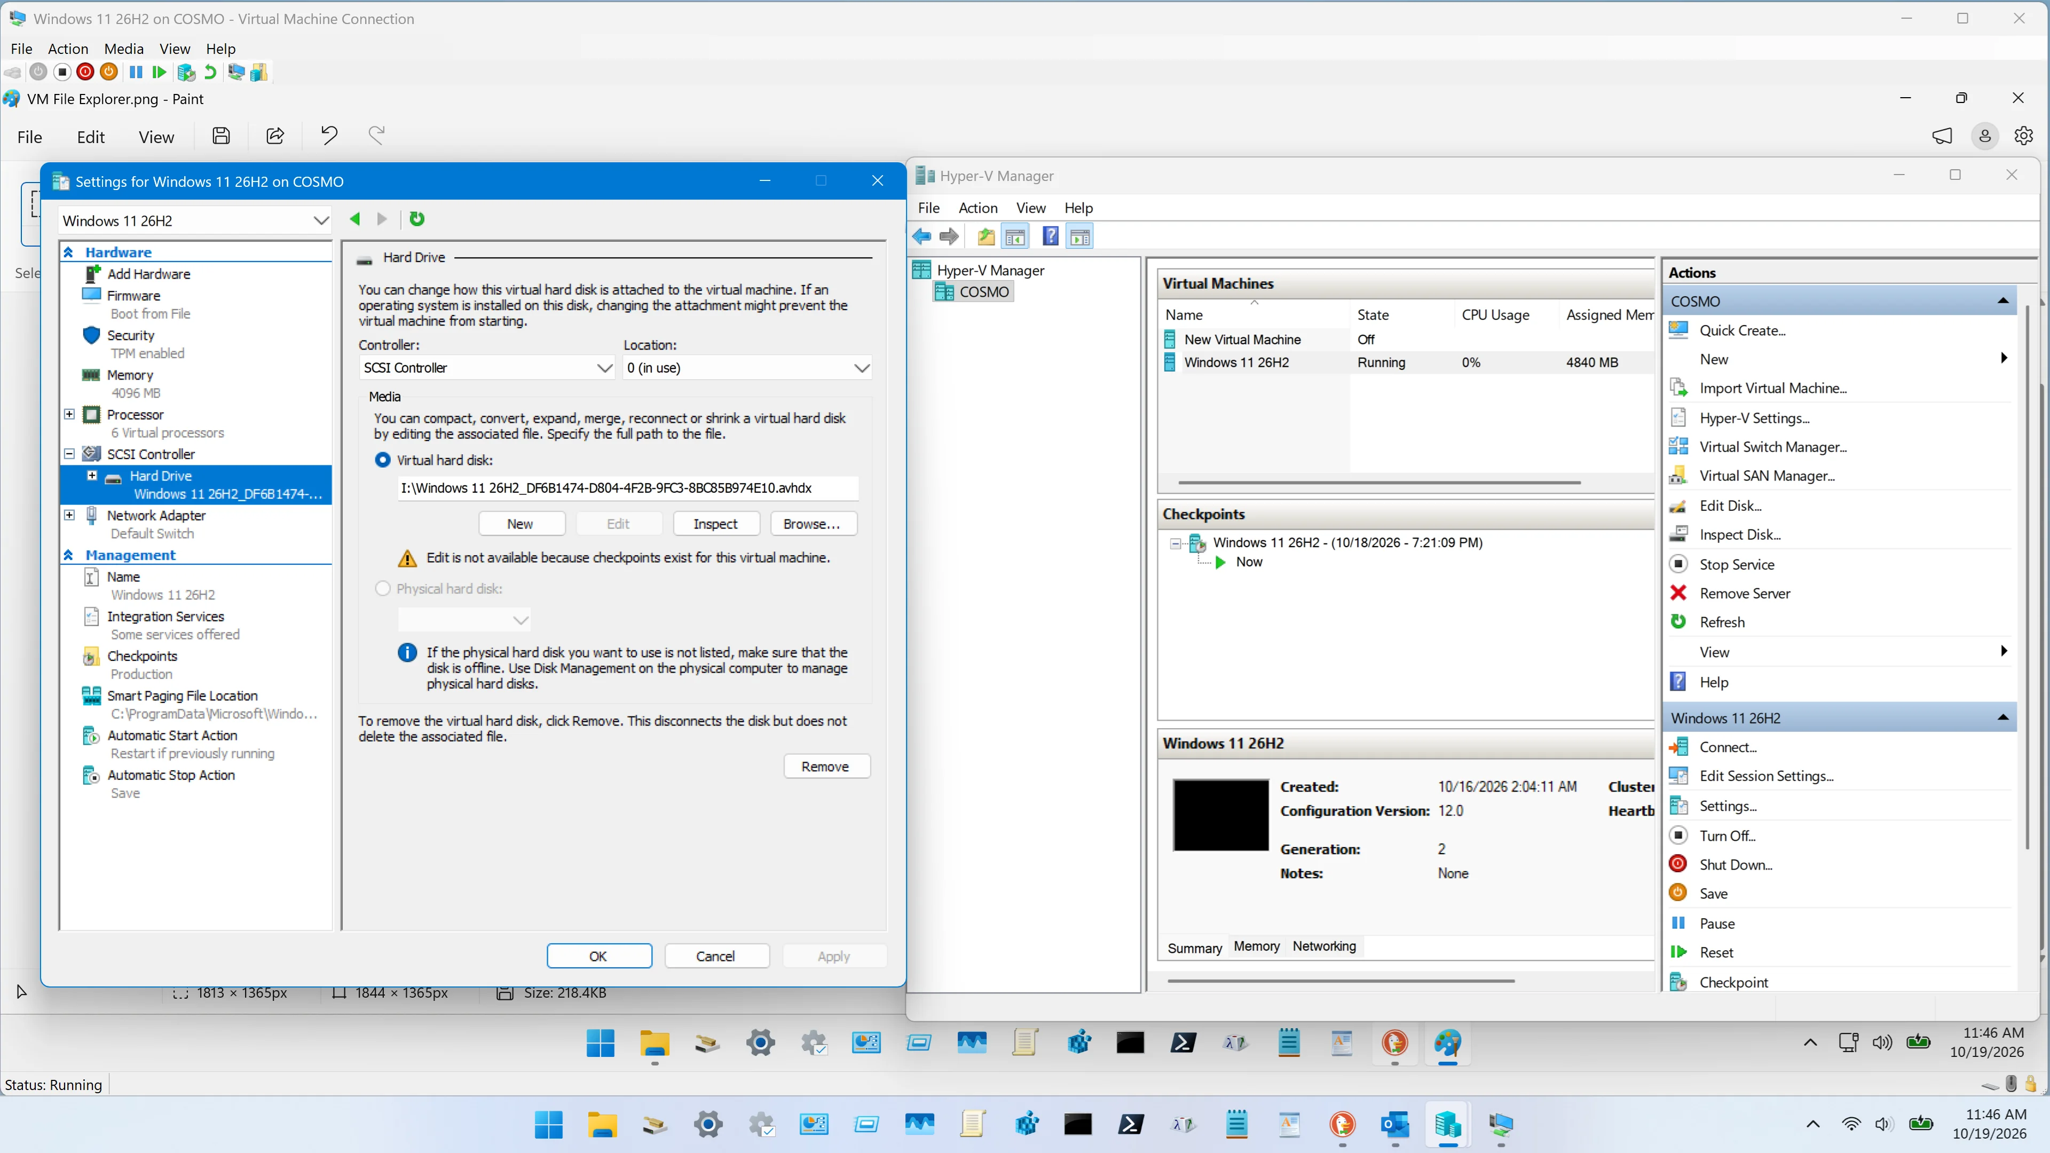Click the Browse... button
Screen dimensions: 2050x1153
point(813,524)
